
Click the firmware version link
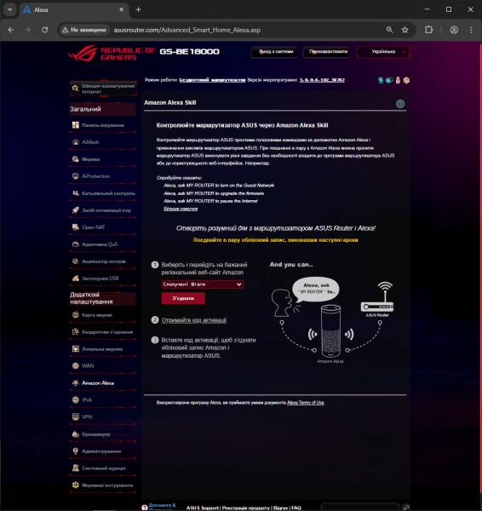click(322, 80)
